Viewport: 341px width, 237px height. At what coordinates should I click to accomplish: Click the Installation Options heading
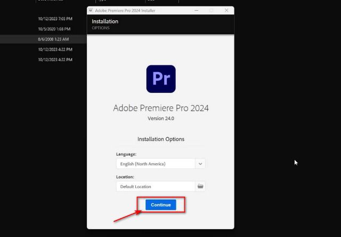[161, 139]
